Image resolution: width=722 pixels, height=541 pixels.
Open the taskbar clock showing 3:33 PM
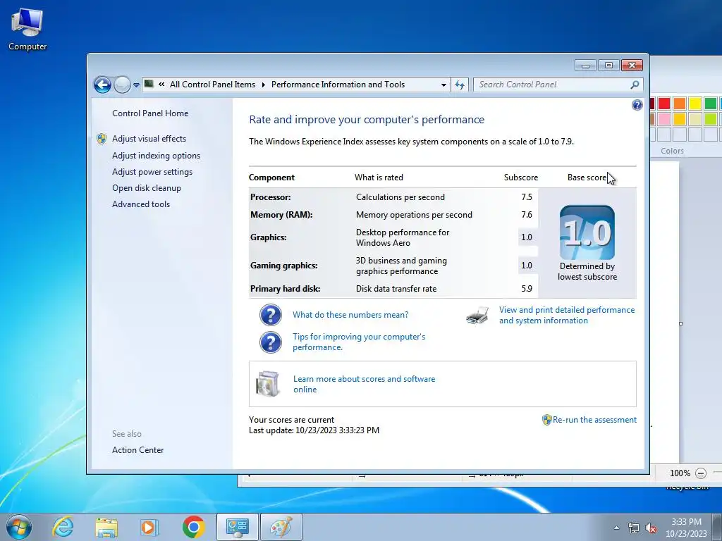pos(686,528)
